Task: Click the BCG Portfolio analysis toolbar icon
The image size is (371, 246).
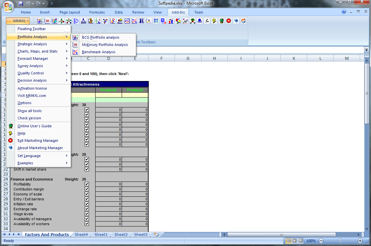Action: 40,21
